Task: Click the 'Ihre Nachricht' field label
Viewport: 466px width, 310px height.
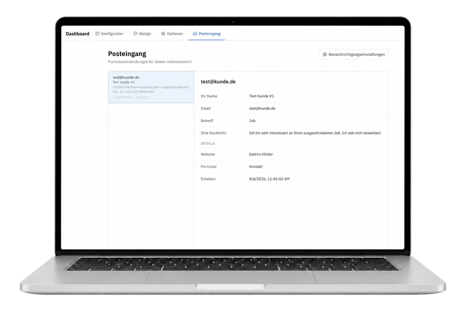Action: tap(214, 133)
